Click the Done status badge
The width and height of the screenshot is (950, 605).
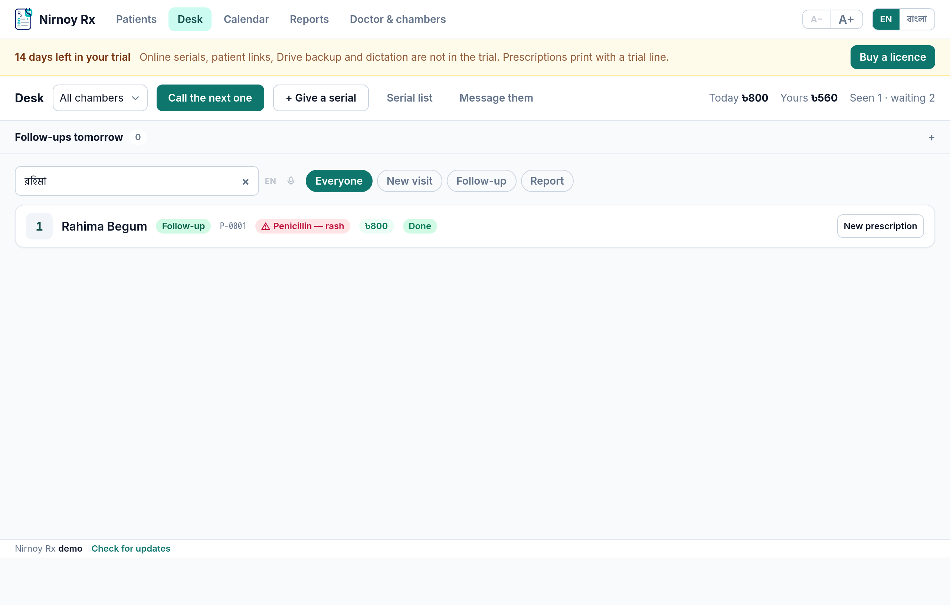[419, 226]
